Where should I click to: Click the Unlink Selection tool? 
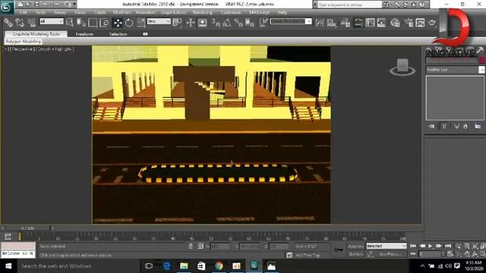20,23
